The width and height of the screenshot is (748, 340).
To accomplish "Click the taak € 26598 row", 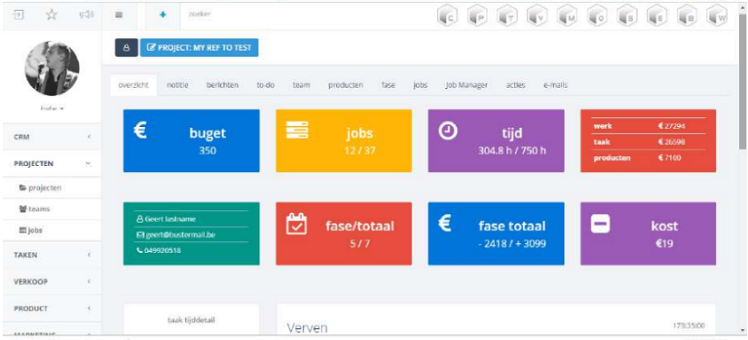I will pyautogui.click(x=648, y=142).
